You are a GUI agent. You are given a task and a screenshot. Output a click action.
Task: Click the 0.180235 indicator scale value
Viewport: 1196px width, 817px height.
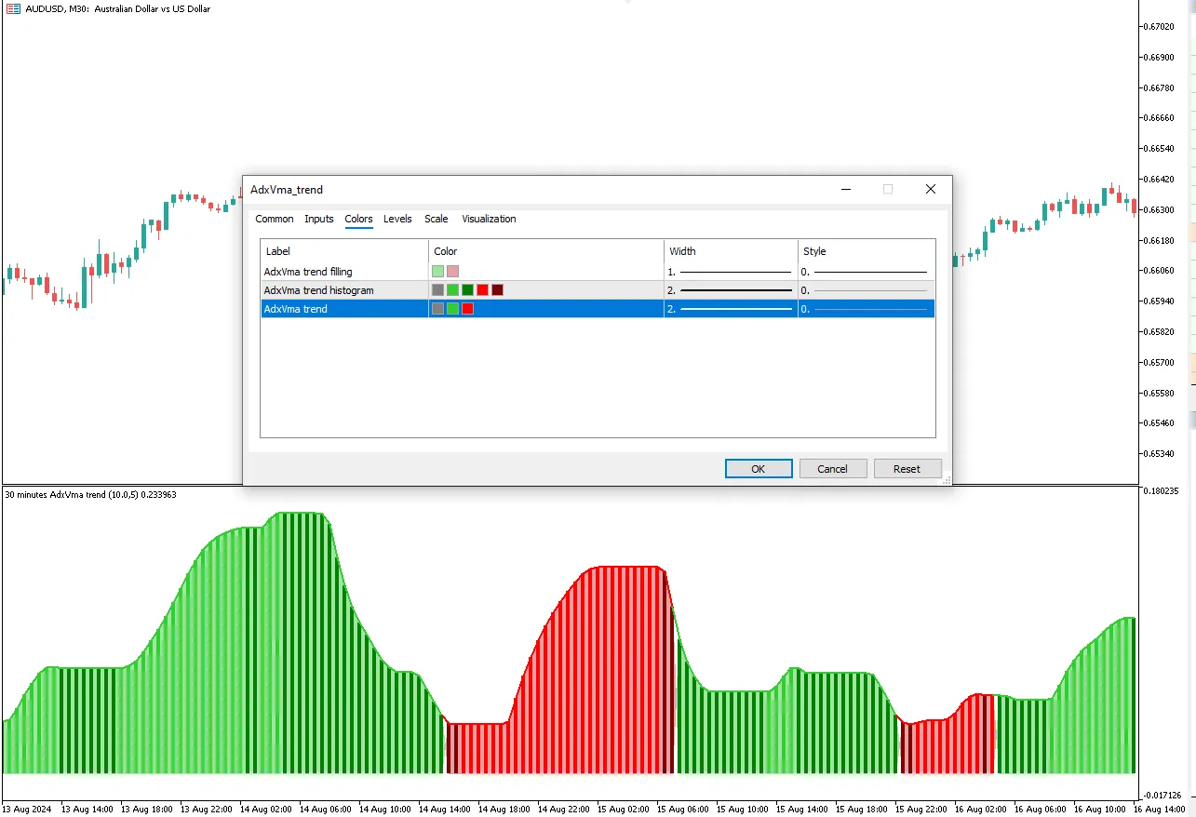[1162, 491]
